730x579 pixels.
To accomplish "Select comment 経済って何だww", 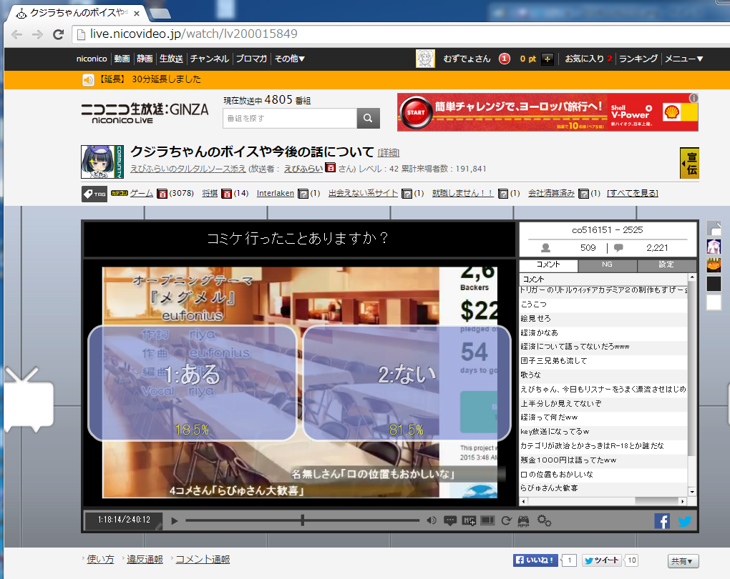I will [604, 417].
